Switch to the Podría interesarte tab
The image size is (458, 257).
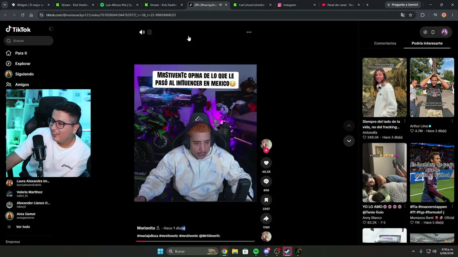coord(427,43)
